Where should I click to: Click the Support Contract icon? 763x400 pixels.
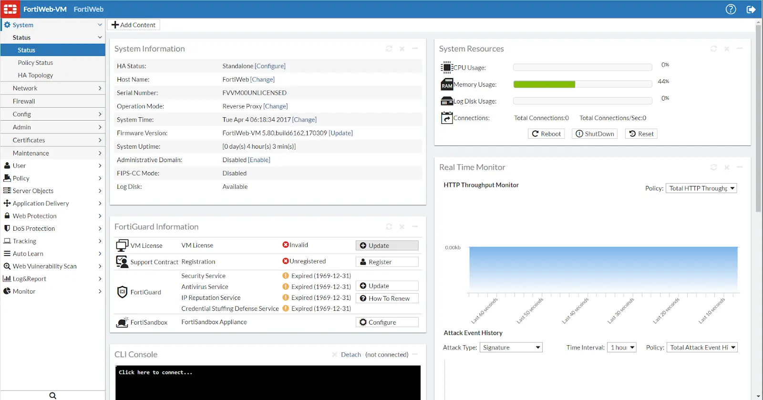pos(123,262)
